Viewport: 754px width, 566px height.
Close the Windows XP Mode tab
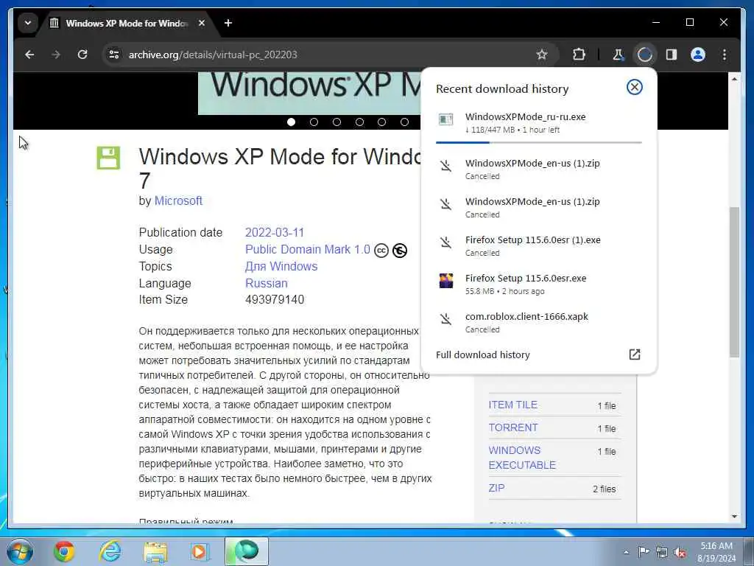point(202,23)
